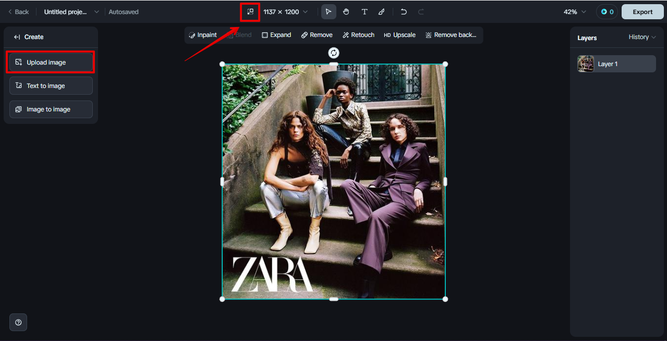
Task: Select the pointer tool
Action: (329, 11)
